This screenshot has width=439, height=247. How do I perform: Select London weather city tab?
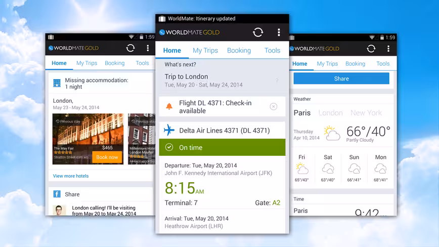click(330, 113)
